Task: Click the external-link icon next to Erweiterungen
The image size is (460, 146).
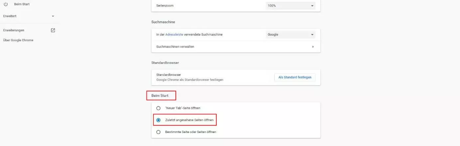Action: [x=53, y=30]
